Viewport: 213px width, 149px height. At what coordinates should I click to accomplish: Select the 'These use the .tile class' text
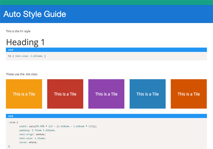click(22, 74)
